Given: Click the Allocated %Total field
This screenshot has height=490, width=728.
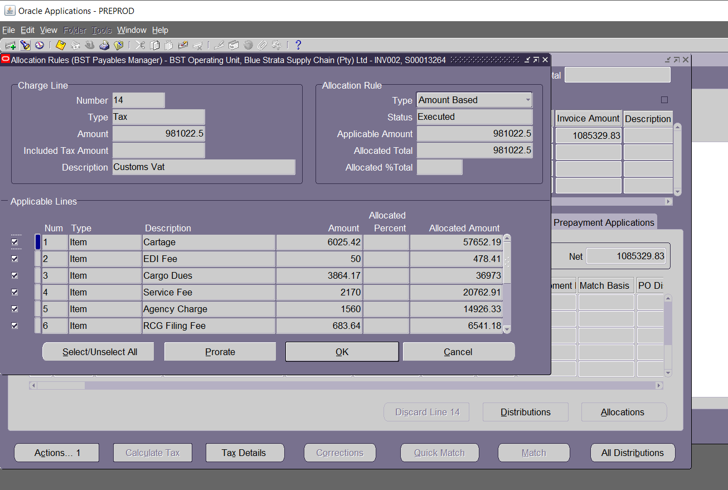Looking at the screenshot, I should pos(439,167).
